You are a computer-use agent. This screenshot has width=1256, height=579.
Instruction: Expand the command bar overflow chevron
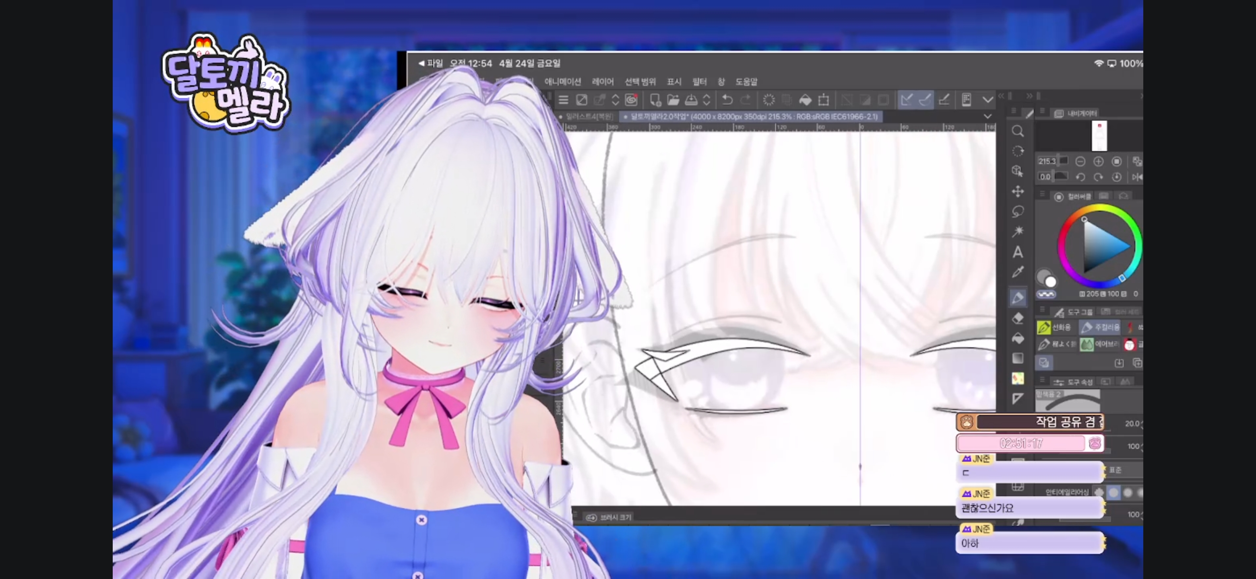click(988, 100)
